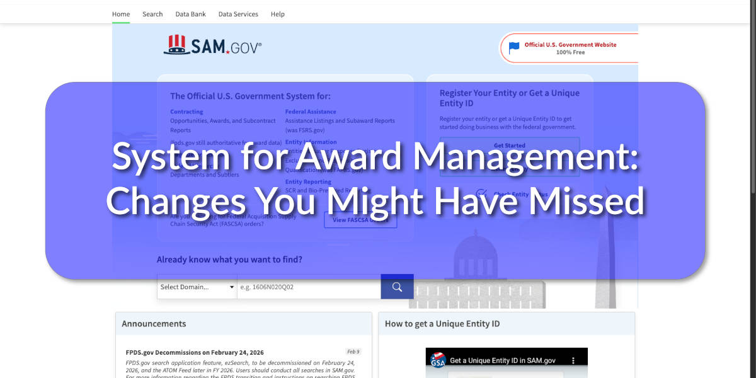Screen dimensions: 756x378
Task: Click the SAM.gov hat logo
Action: pyautogui.click(x=176, y=45)
